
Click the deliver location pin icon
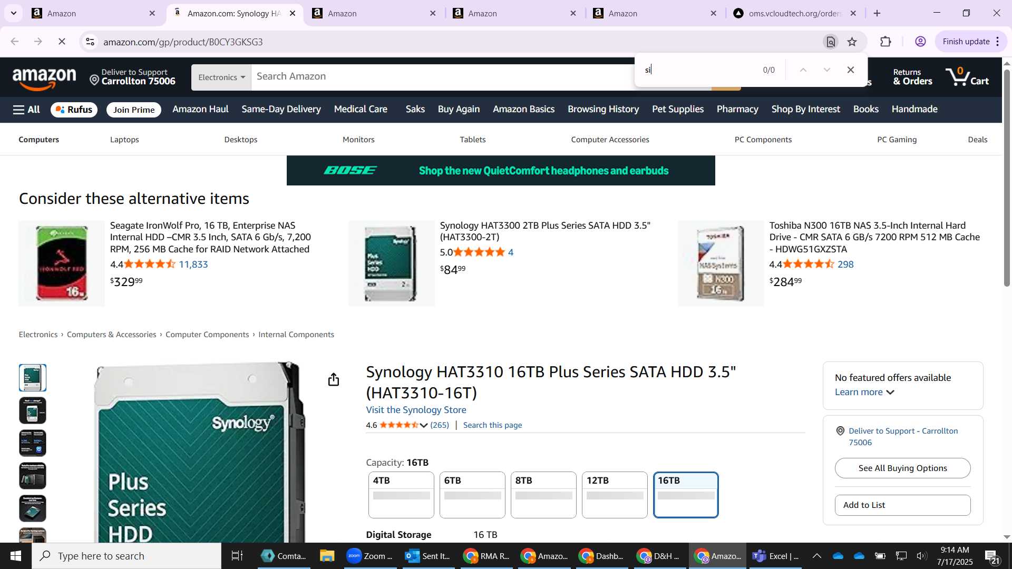coord(94,80)
